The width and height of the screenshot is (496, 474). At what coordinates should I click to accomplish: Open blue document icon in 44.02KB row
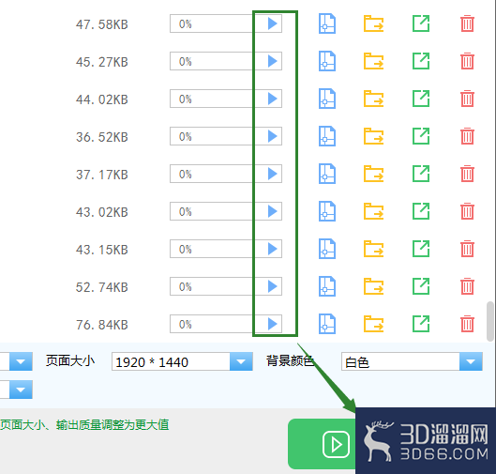pos(327,99)
